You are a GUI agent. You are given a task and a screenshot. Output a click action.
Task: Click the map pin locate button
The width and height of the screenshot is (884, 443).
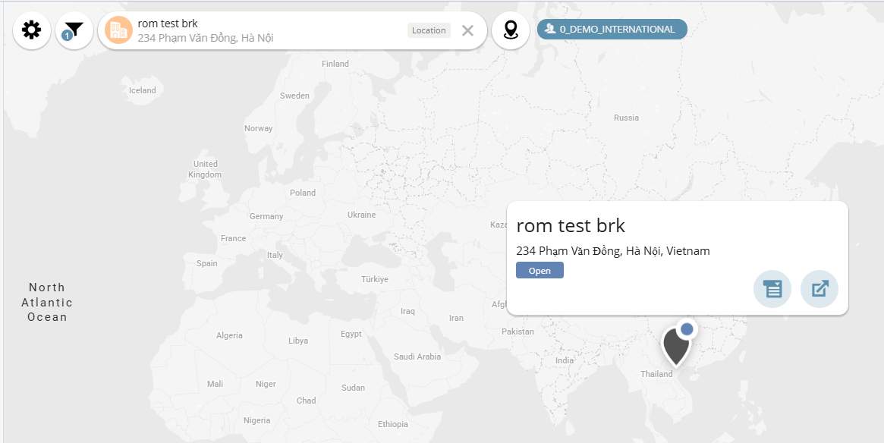point(511,30)
